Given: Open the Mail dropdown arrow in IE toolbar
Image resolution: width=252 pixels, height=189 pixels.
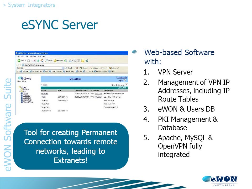Looking at the screenshot, I should (x=72, y=61).
